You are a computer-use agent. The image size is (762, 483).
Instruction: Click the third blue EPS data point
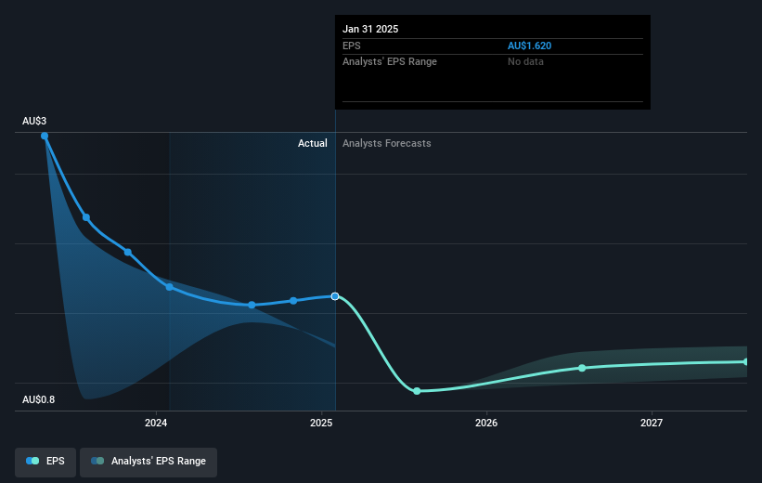click(x=128, y=252)
